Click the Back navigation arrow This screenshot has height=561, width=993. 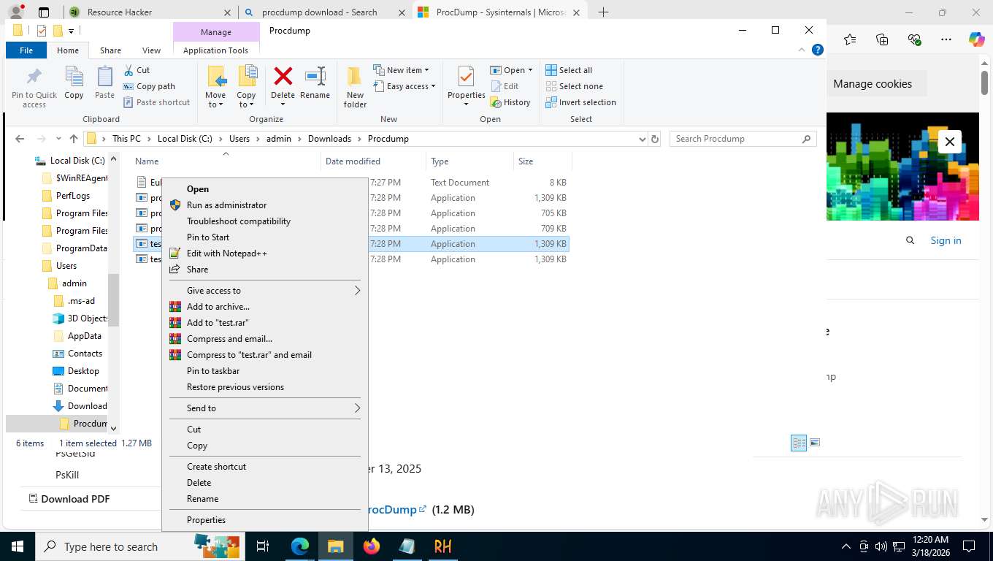[20, 139]
